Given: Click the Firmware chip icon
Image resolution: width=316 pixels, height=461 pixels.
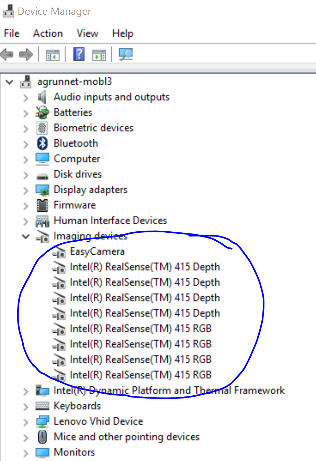Looking at the screenshot, I should [x=42, y=205].
